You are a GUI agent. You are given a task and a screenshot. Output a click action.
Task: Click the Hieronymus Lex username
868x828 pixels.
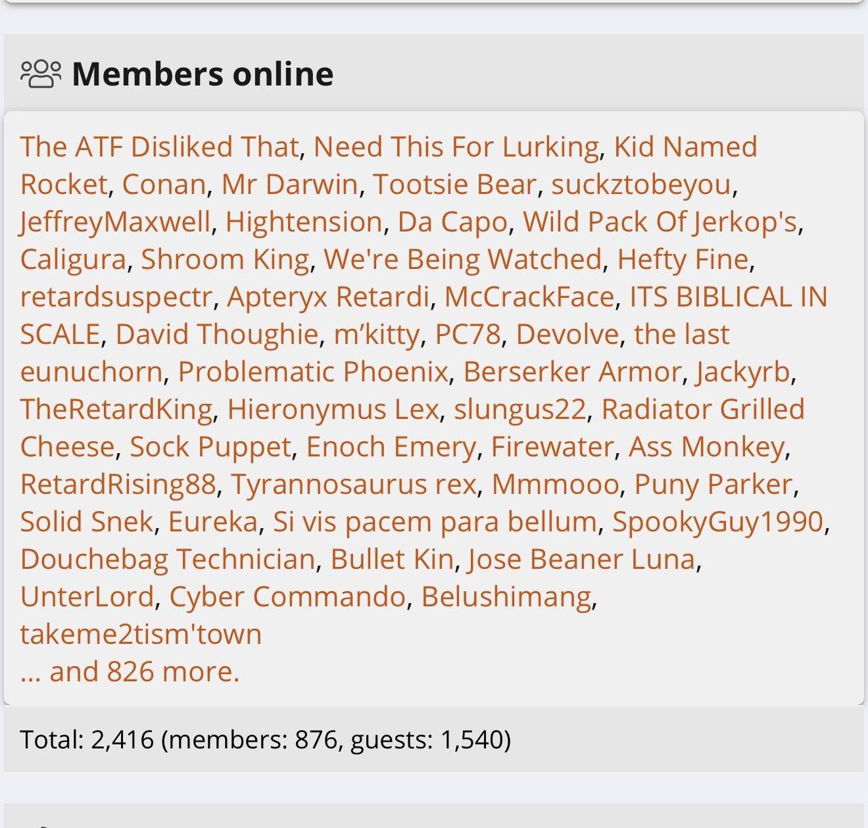333,409
